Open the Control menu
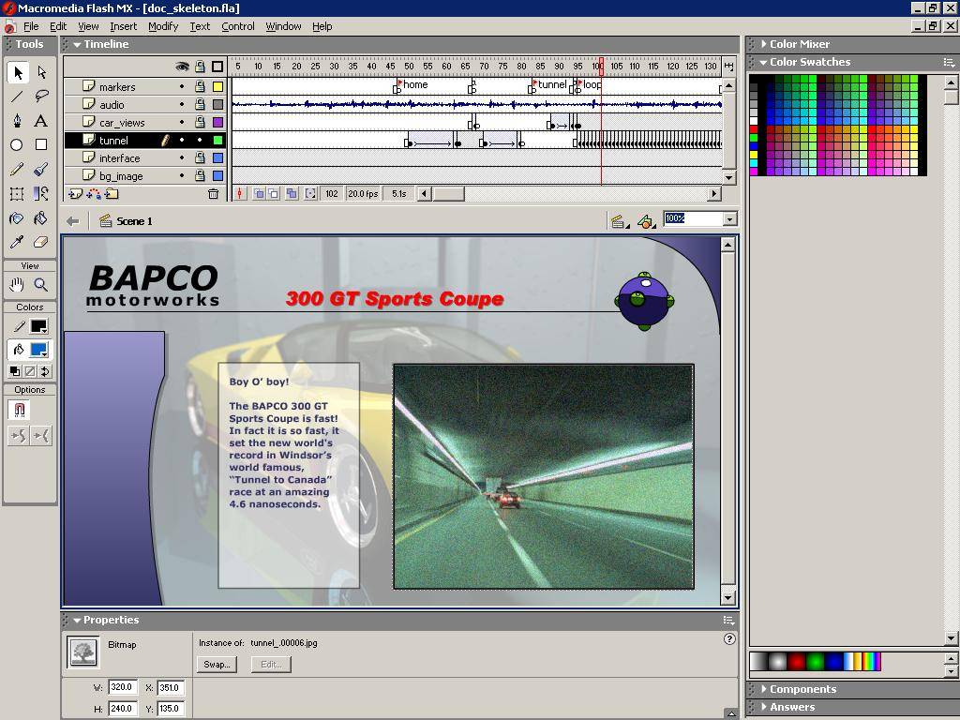 click(x=237, y=26)
